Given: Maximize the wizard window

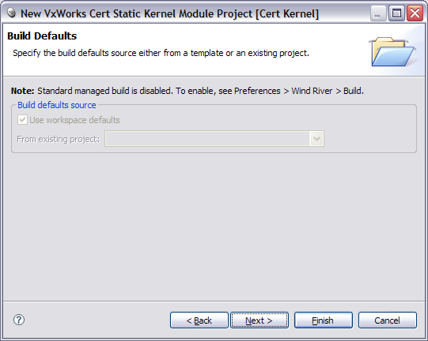Looking at the screenshot, I should (x=396, y=13).
